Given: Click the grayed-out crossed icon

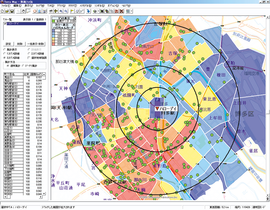Looking at the screenshot, I should point(112,11).
